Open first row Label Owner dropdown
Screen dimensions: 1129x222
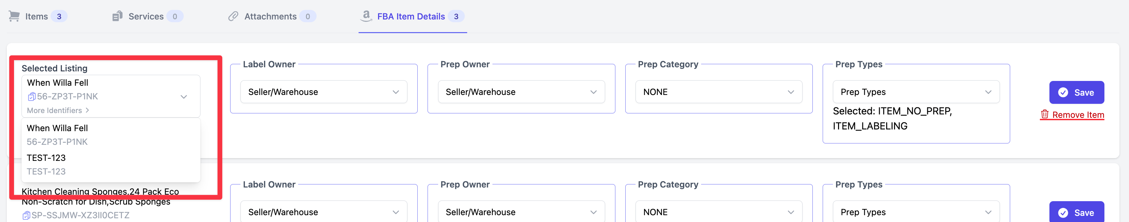click(x=323, y=92)
